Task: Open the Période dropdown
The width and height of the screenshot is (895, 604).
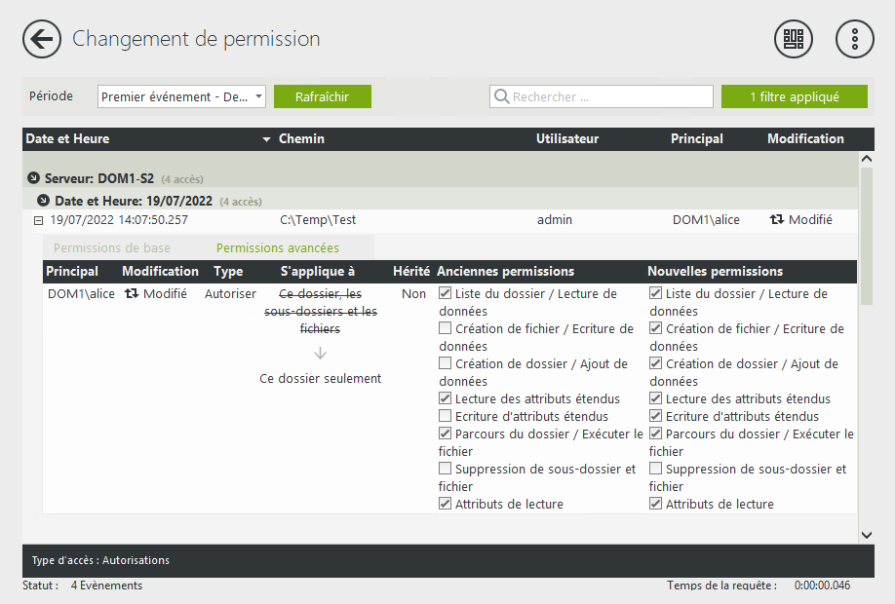Action: click(180, 96)
